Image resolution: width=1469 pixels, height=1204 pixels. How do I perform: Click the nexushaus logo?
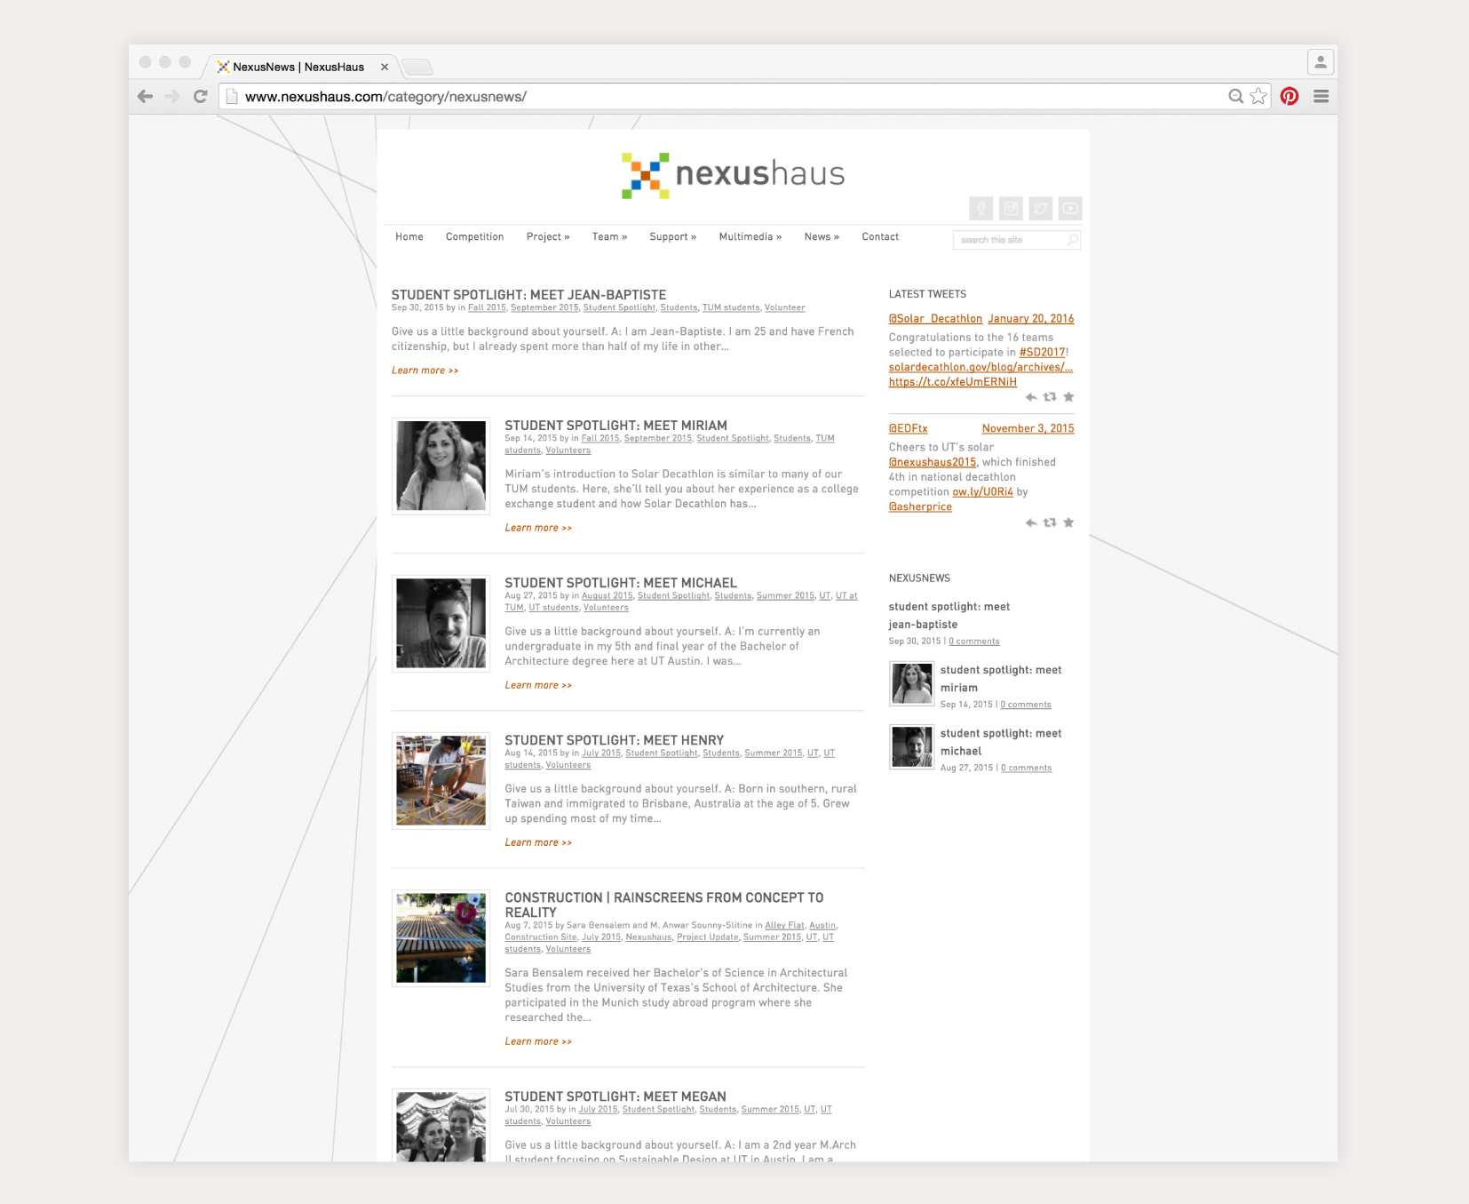point(733,175)
